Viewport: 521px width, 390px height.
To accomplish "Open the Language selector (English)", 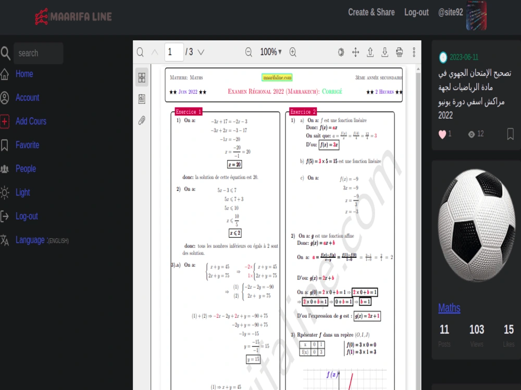I will 42,240.
